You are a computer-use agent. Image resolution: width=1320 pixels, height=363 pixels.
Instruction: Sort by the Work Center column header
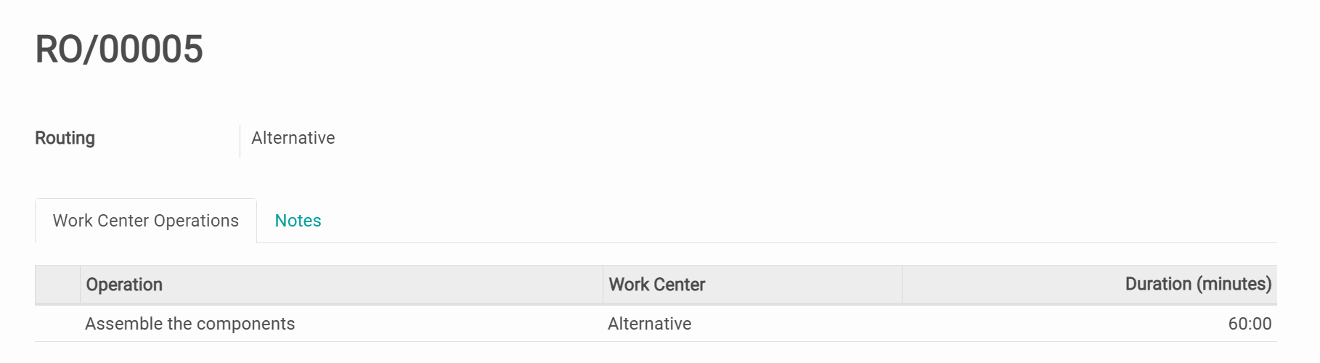656,285
